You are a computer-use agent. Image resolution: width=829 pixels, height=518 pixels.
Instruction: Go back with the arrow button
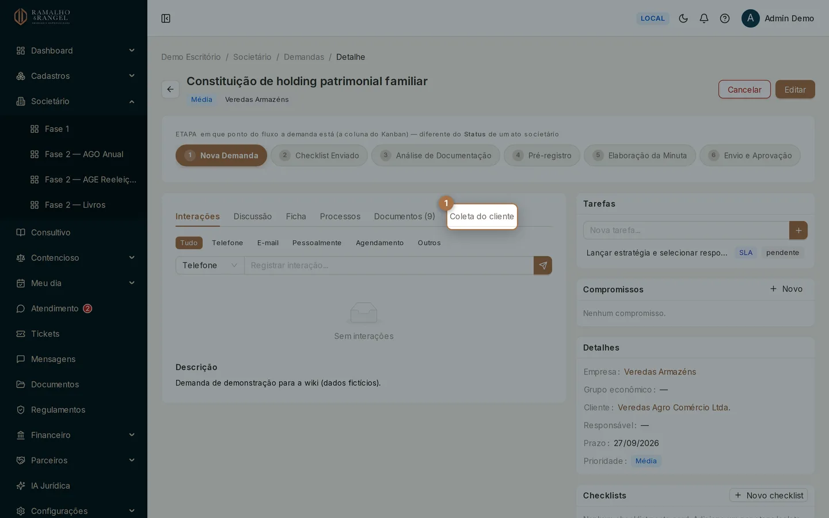point(170,89)
